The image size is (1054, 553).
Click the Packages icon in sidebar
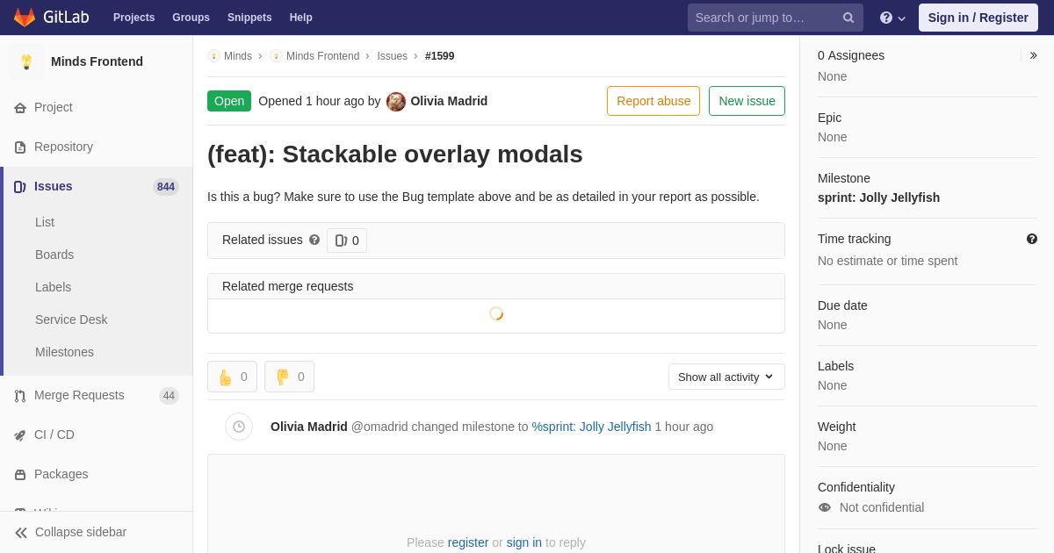(x=20, y=474)
